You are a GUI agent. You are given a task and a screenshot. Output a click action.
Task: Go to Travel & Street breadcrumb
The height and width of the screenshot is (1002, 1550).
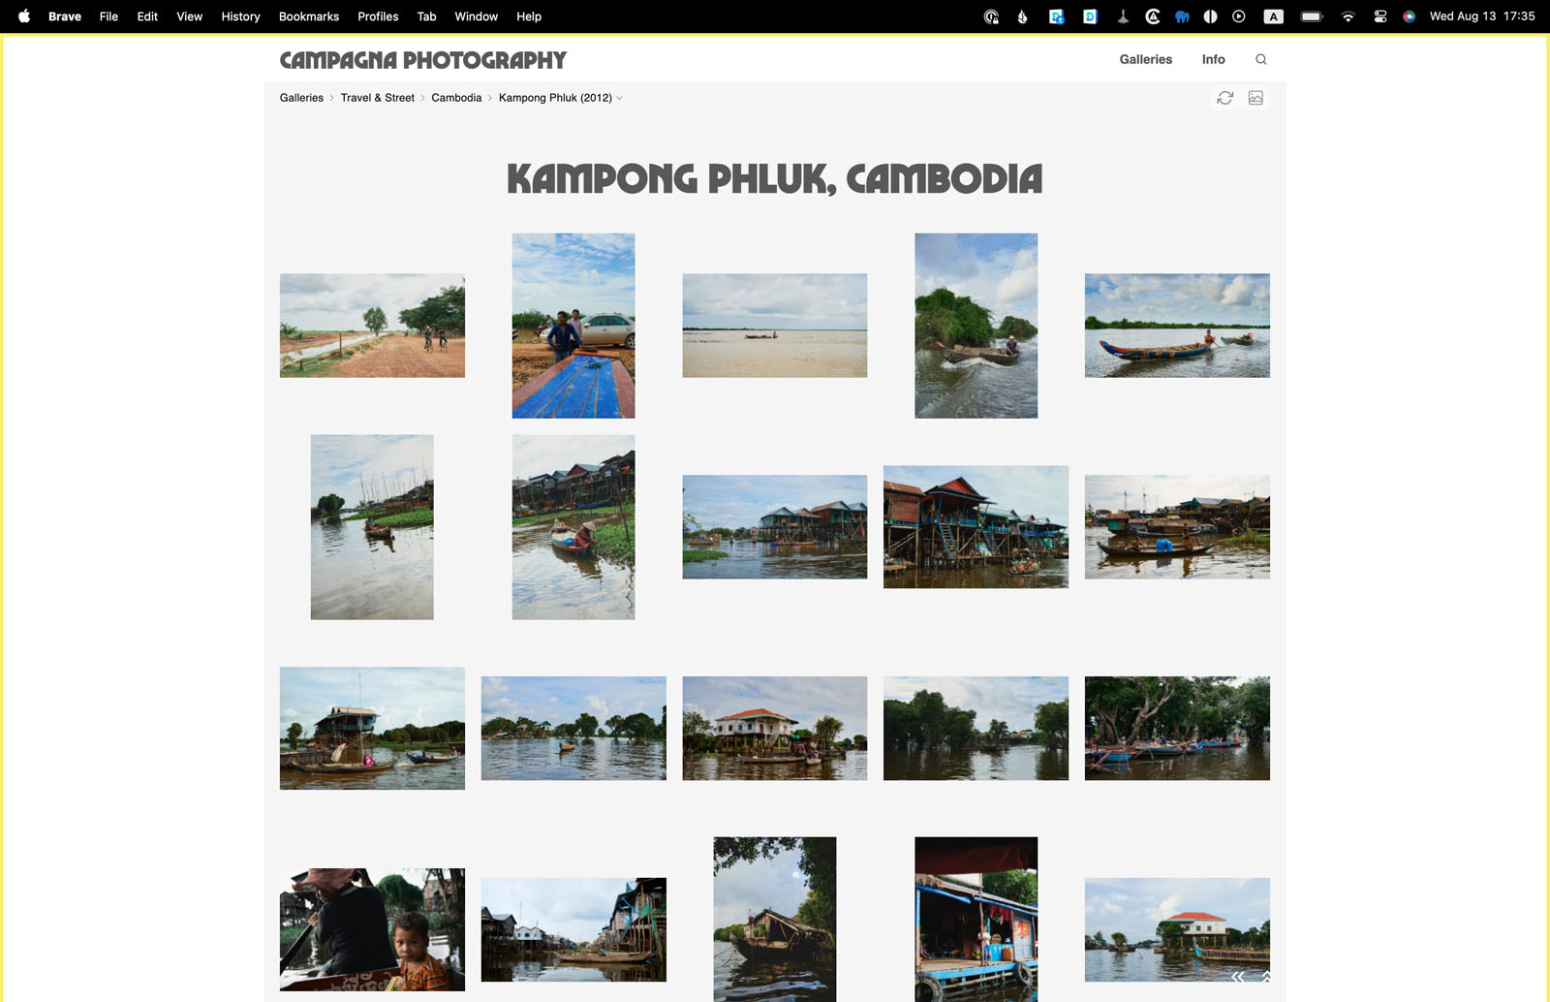[x=378, y=98]
